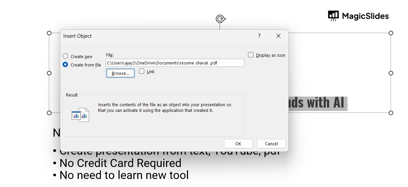Click the bottom-left selection handle
This screenshot has width=408, height=187.
[49, 113]
